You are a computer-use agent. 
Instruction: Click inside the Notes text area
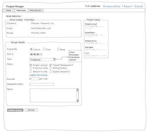point(53,95)
